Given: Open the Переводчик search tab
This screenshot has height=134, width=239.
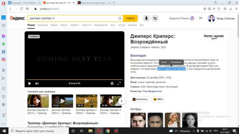Looking at the screenshot, I should pos(100,25).
